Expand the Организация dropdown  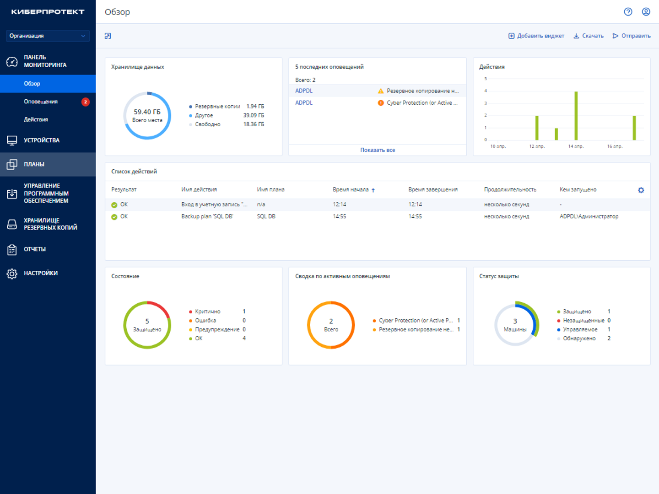[x=48, y=36]
